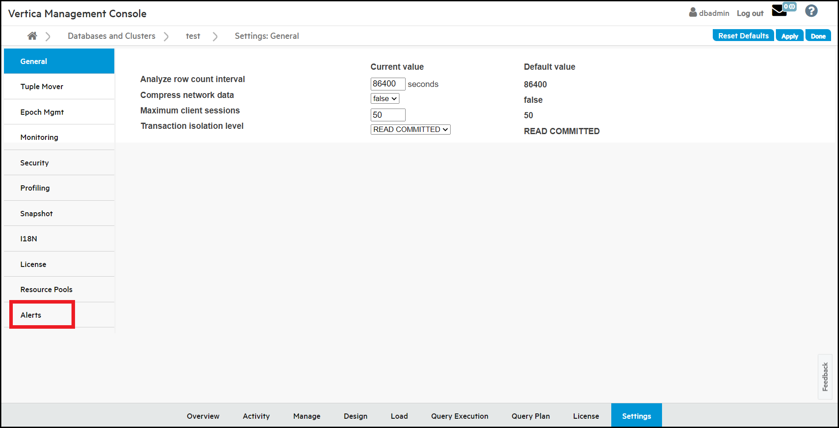Go to Databases and Clusters breadcrumb

click(x=112, y=36)
